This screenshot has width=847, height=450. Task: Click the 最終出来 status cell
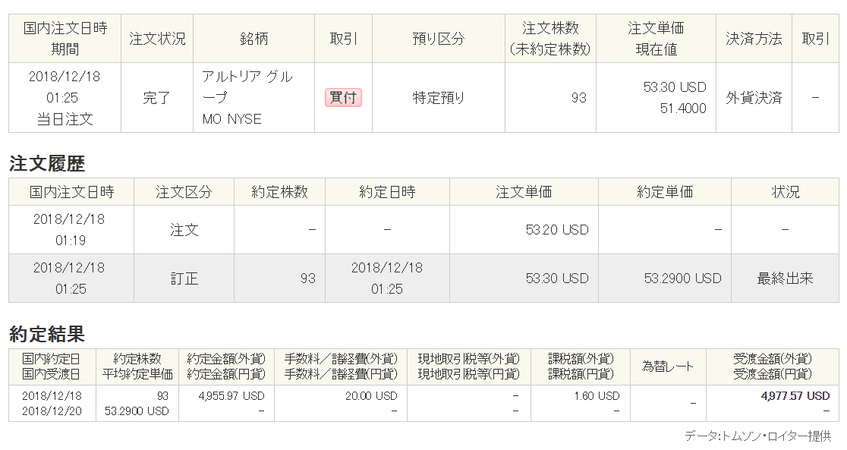(x=785, y=278)
